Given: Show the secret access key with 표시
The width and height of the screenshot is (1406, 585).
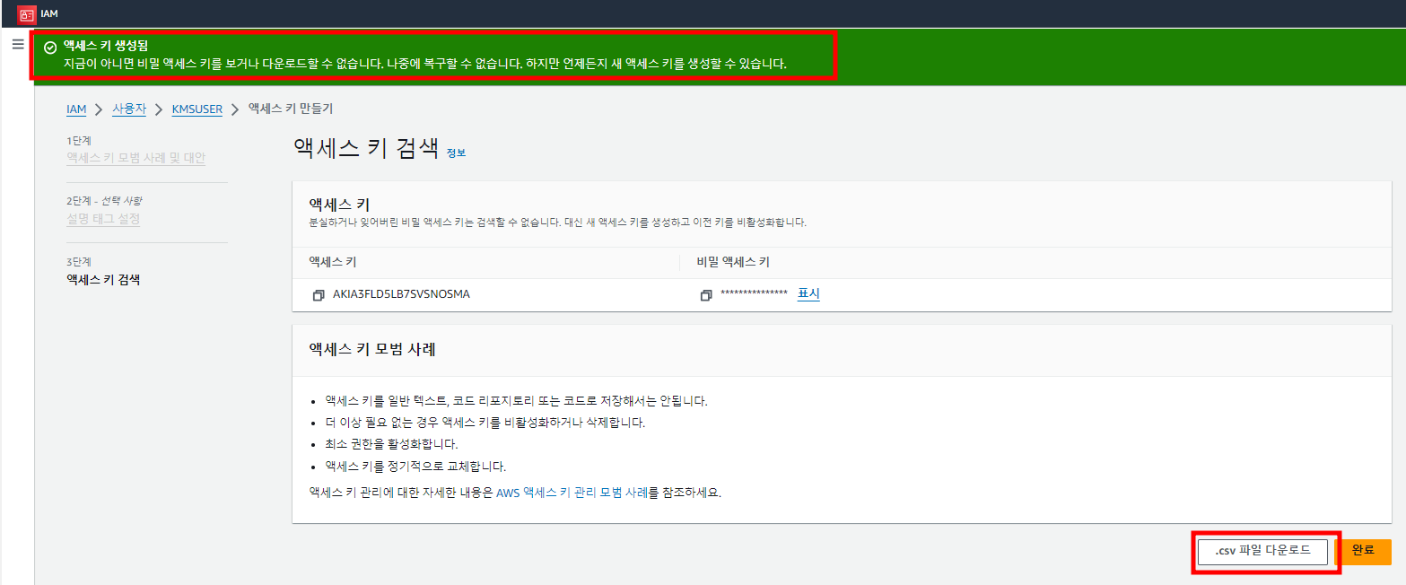Looking at the screenshot, I should point(808,294).
